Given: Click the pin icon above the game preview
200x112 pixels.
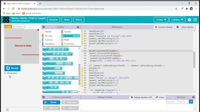Looking at the screenshot, I should pos(38,30).
